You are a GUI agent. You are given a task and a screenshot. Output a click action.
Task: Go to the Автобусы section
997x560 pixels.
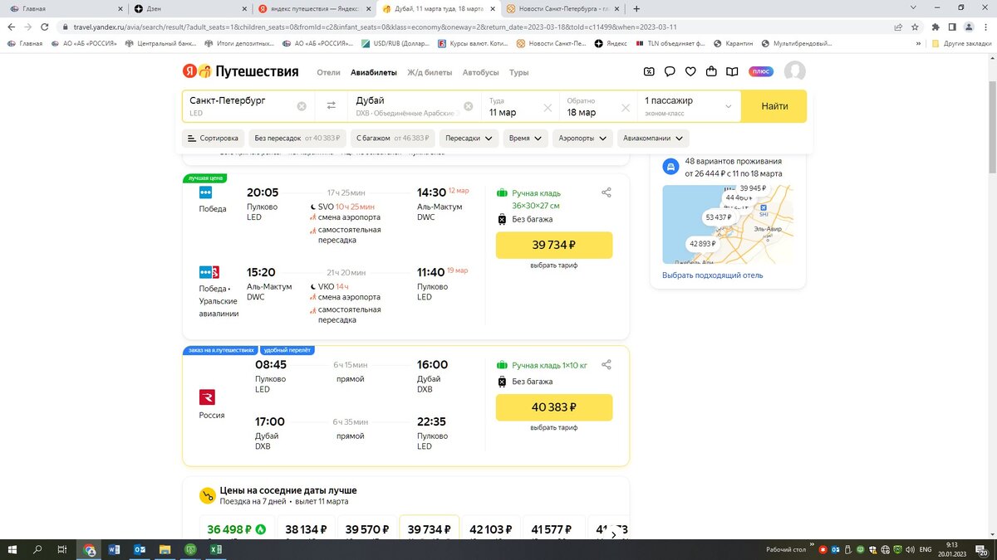click(x=480, y=72)
